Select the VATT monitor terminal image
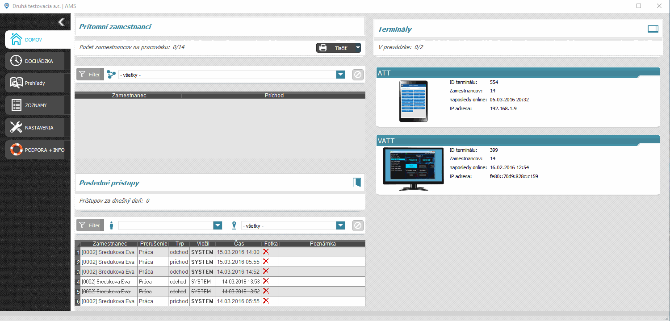This screenshot has width=670, height=321. coord(413,169)
